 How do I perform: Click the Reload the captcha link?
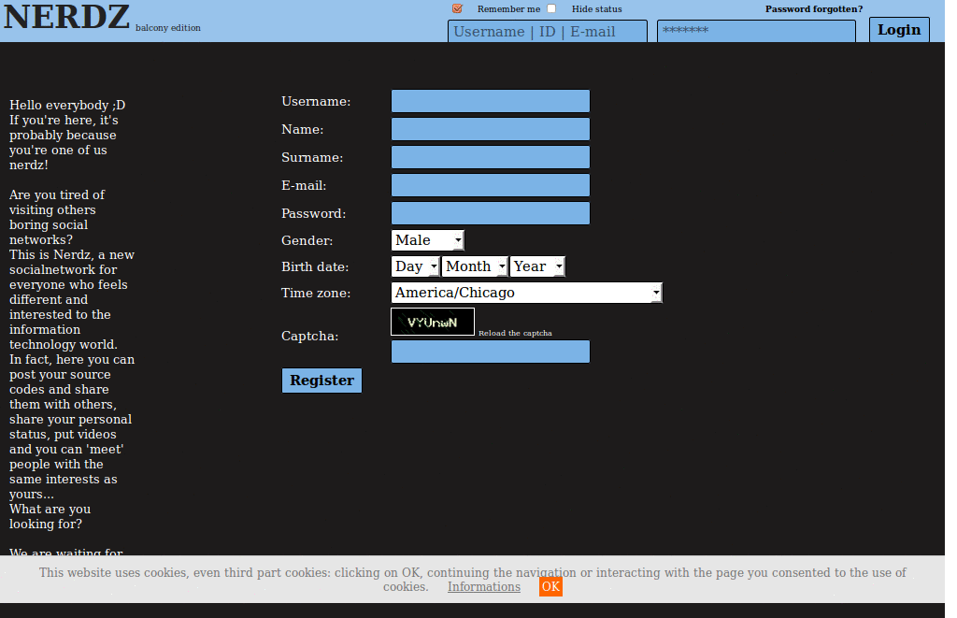pos(515,332)
